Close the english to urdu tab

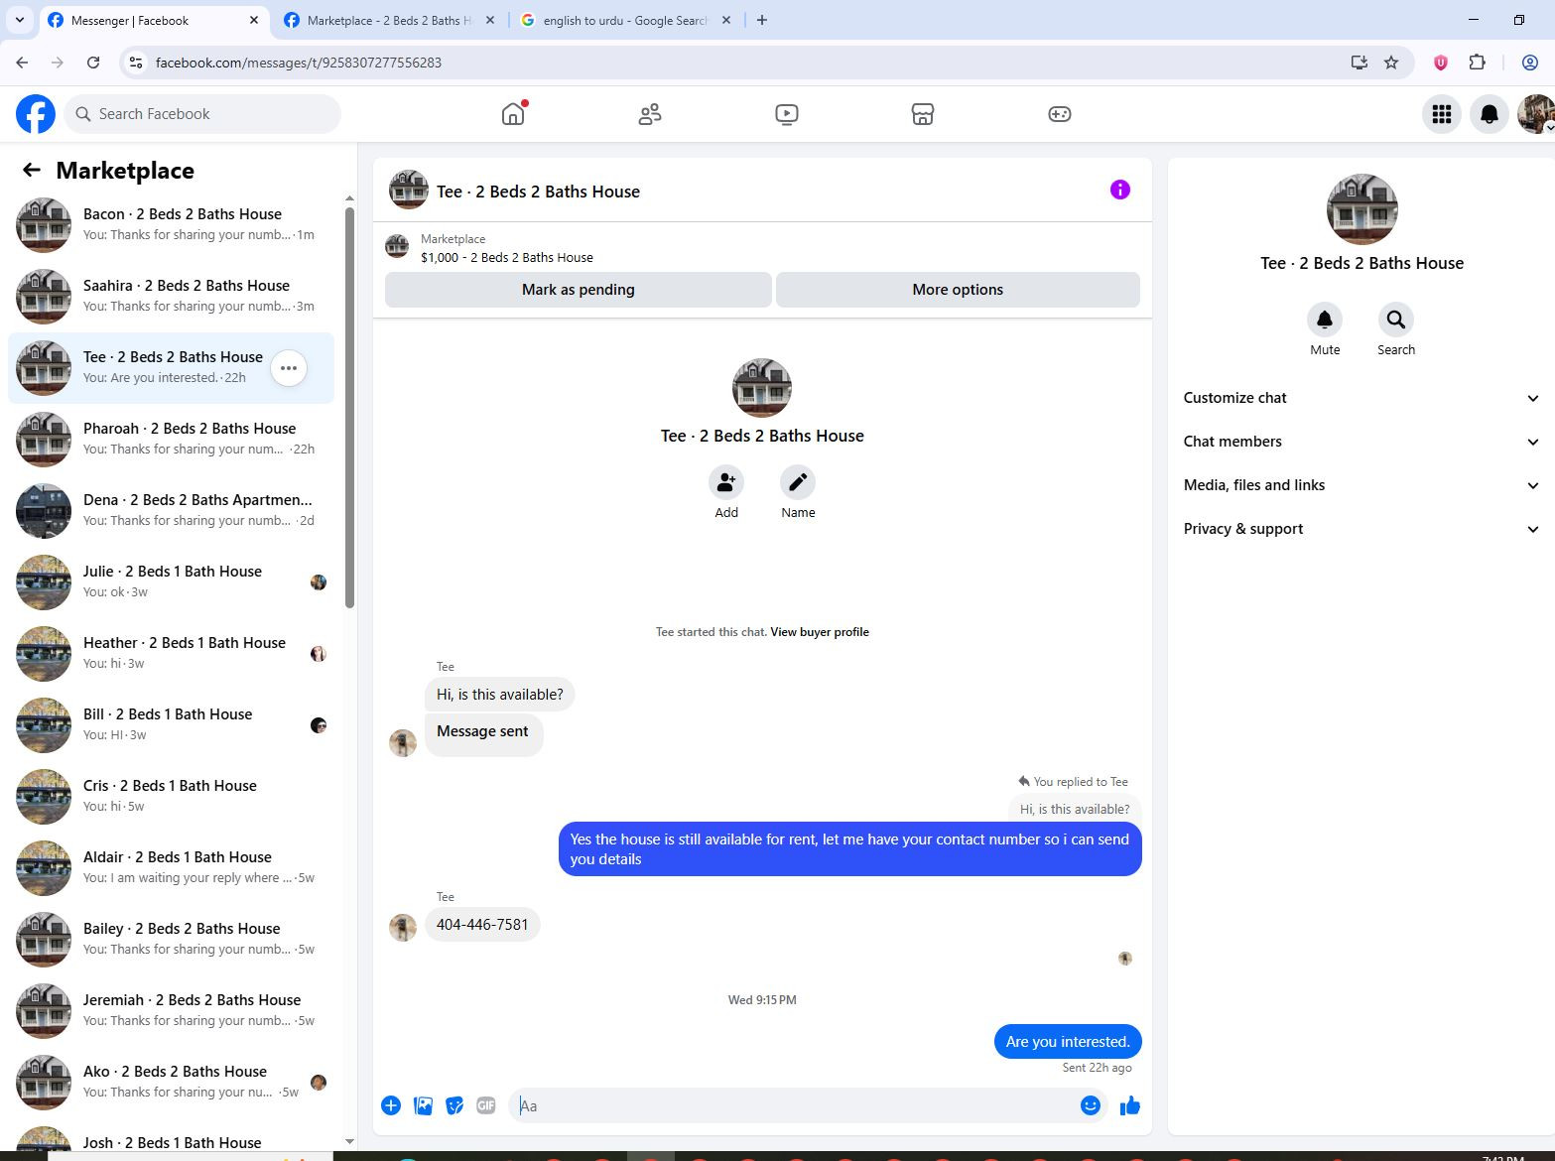pos(726,20)
